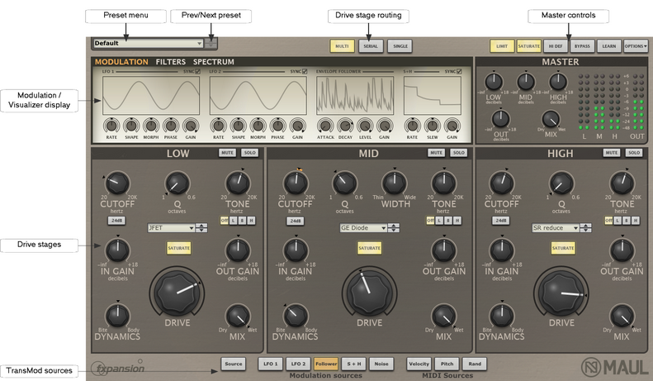
Task: Switch to the FILTERS tab
Action: [171, 62]
